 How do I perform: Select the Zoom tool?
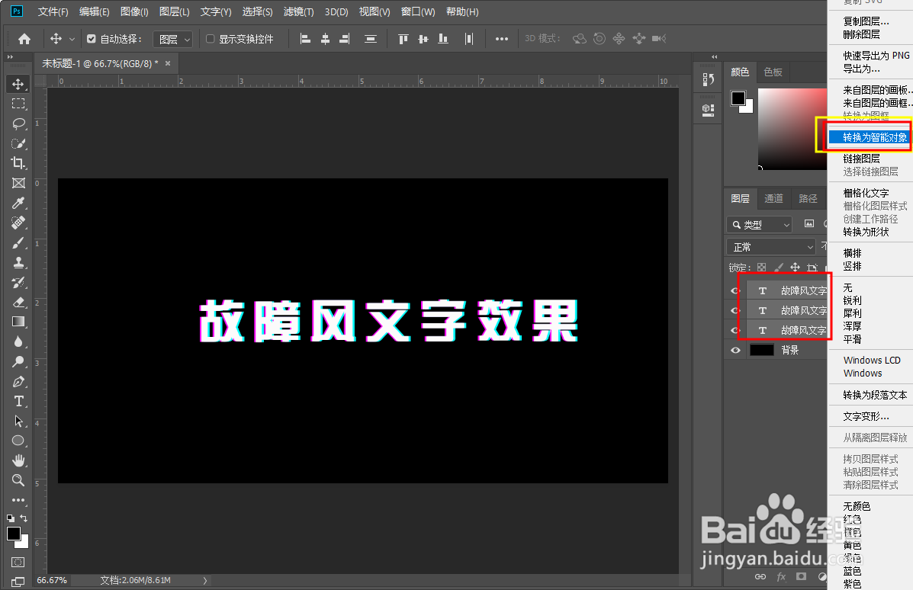point(18,480)
